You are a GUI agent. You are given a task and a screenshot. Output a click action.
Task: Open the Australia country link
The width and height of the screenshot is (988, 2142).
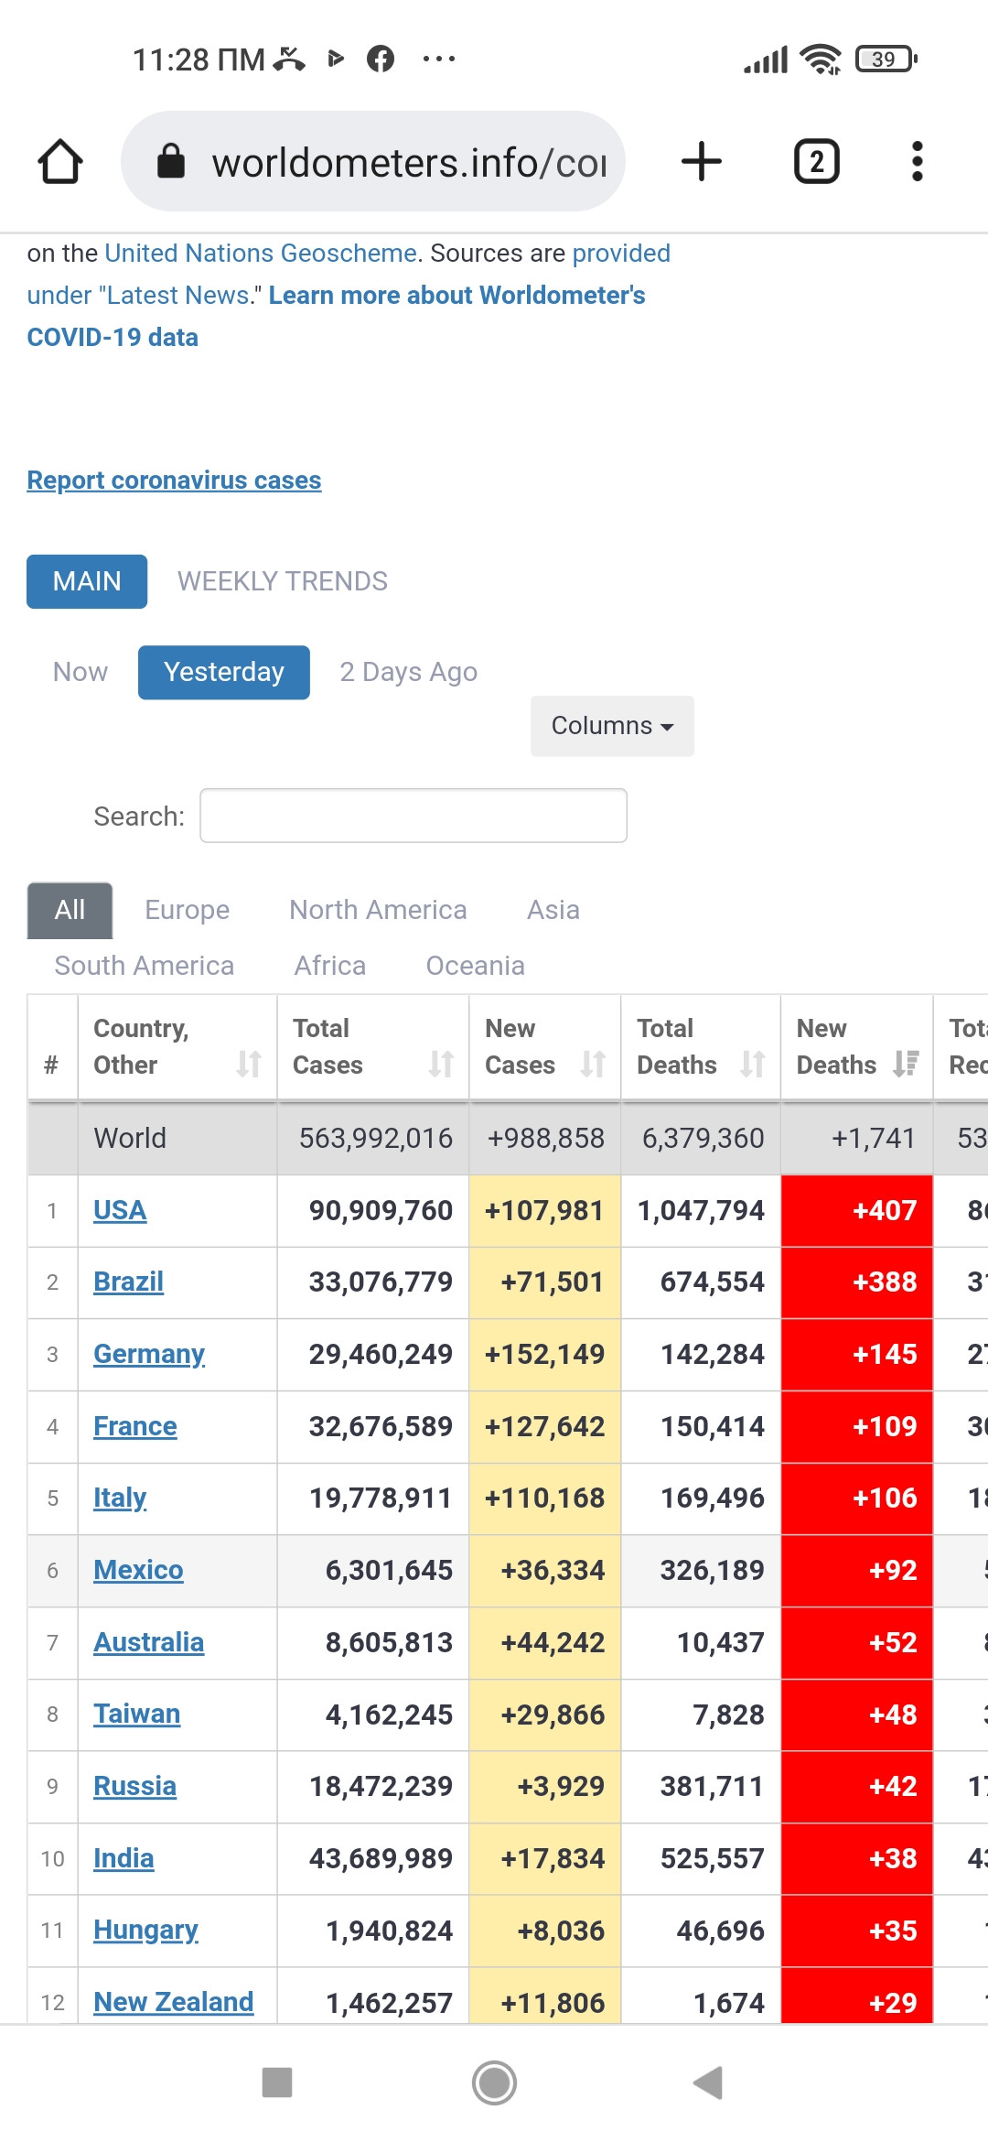(149, 1642)
